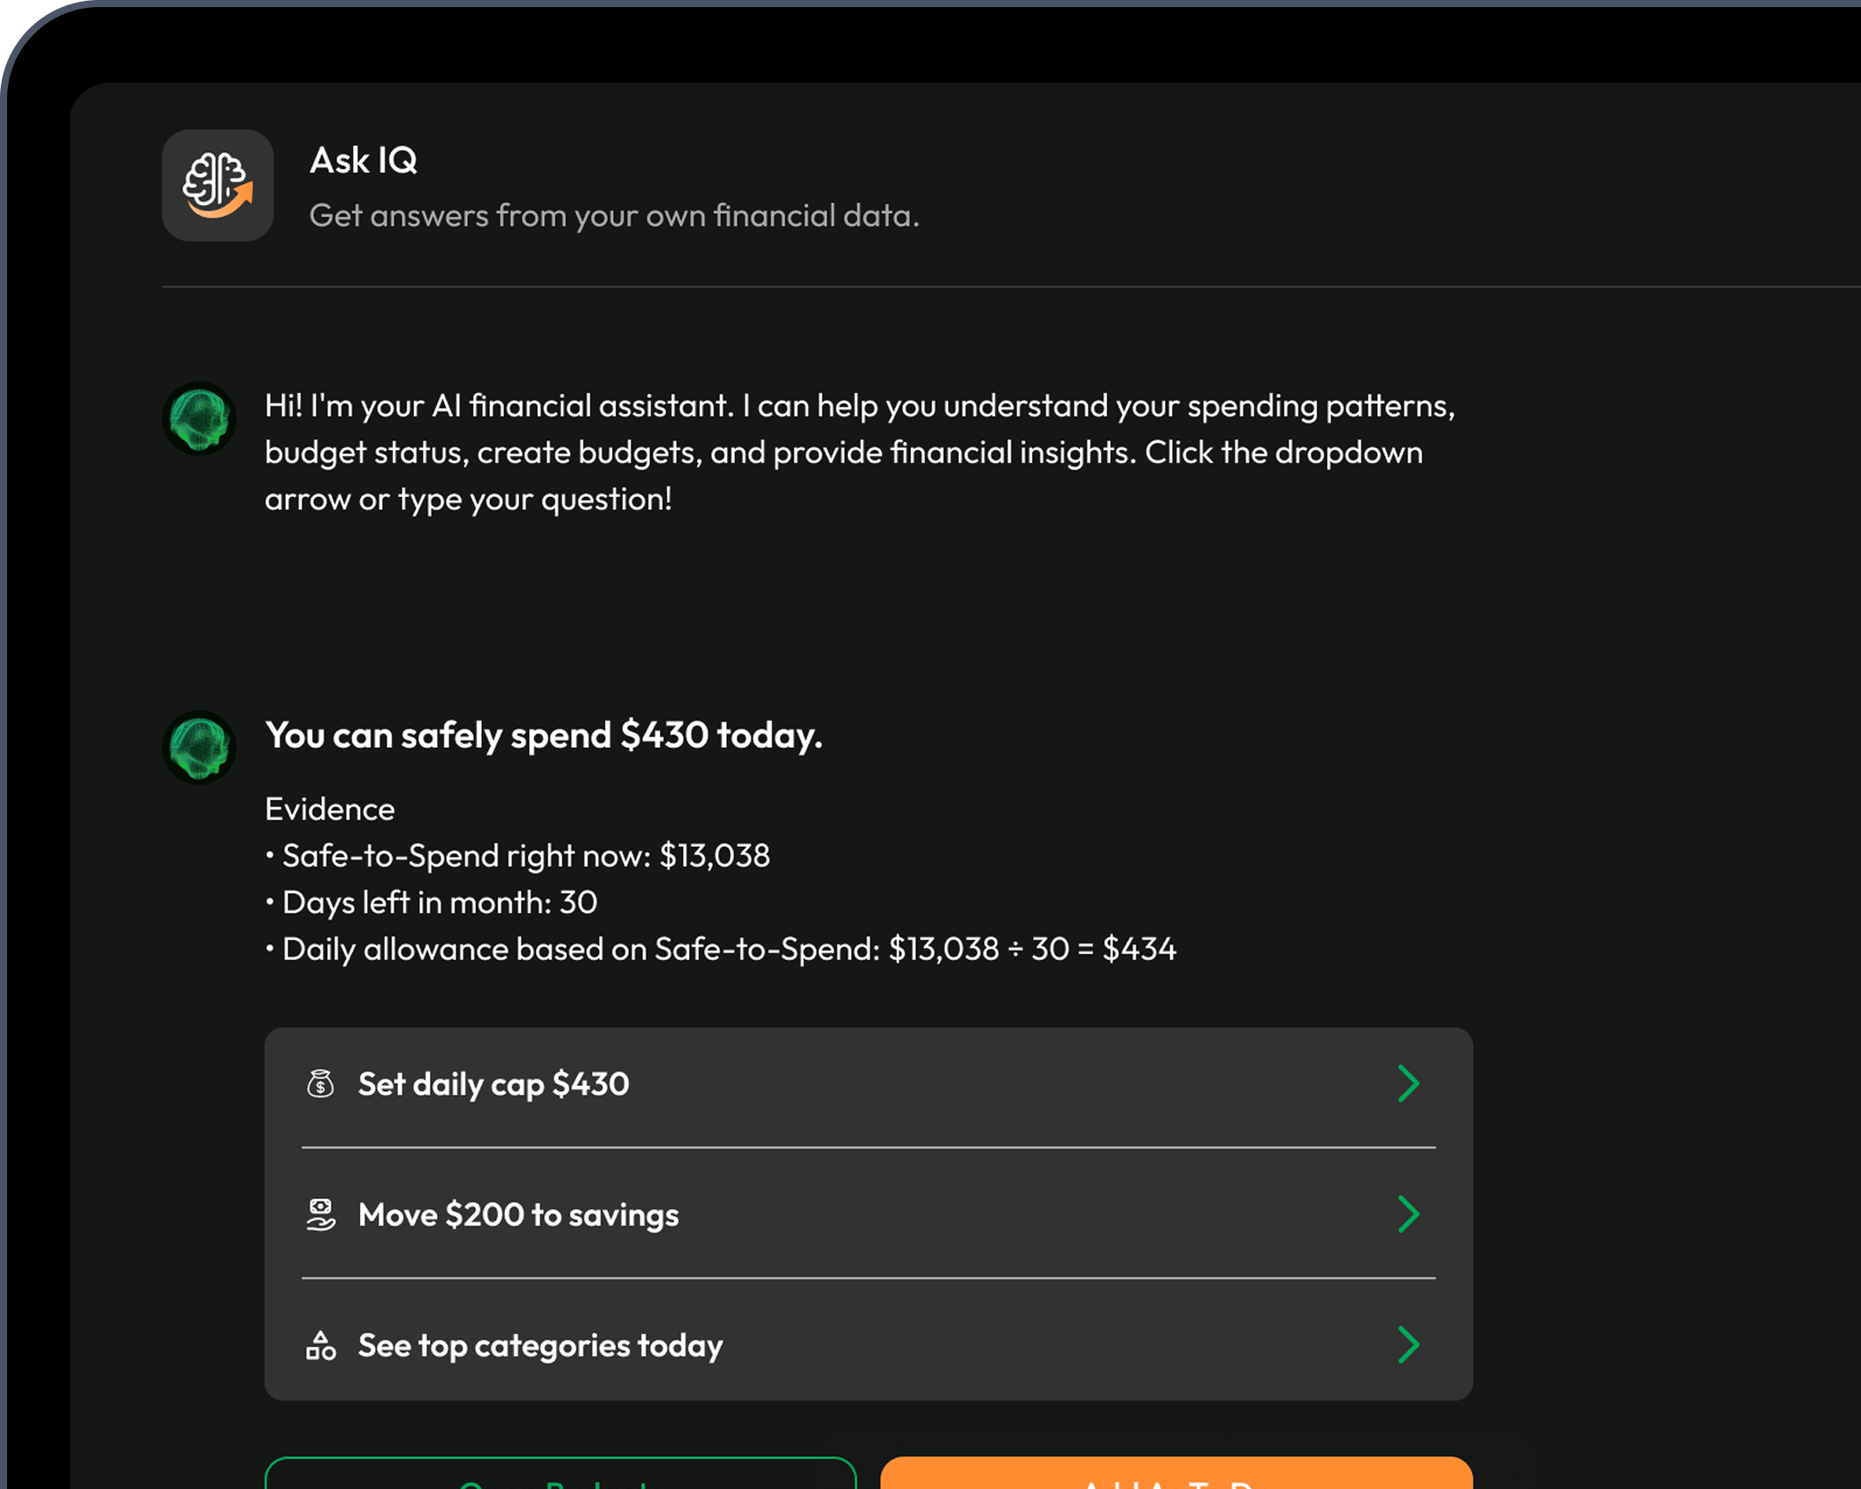Viewport: 1861px width, 1489px height.
Task: Click the hand-with-cash icon on Move $200
Action: click(x=320, y=1215)
